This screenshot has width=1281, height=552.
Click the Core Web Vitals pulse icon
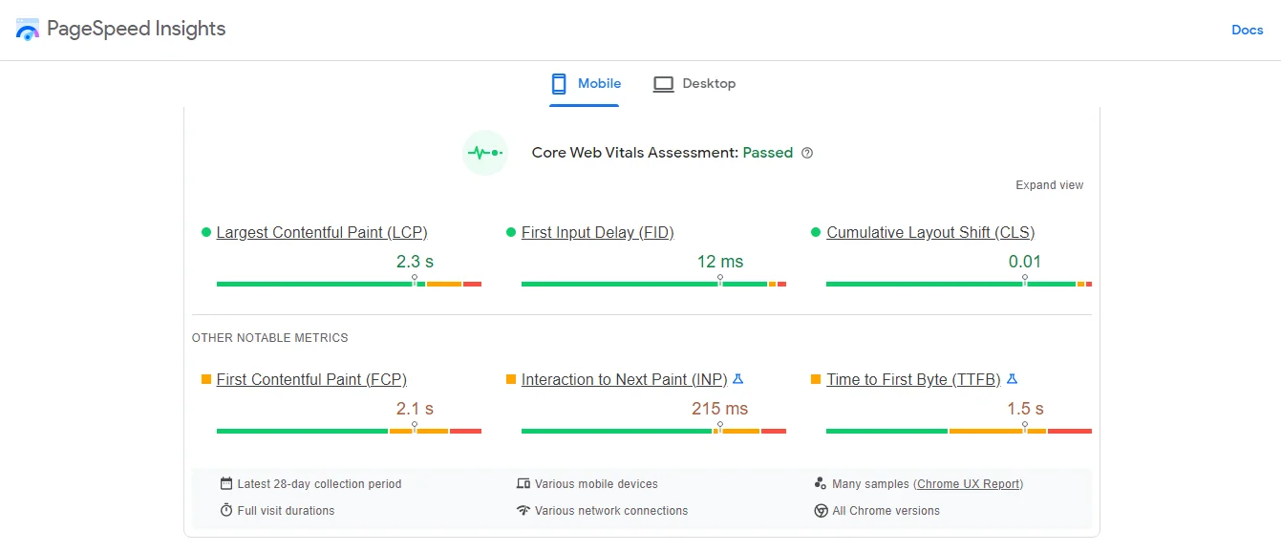(484, 153)
